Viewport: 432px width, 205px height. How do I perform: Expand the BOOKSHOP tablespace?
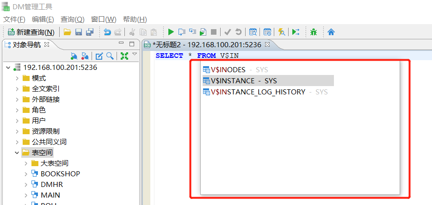click(x=26, y=174)
